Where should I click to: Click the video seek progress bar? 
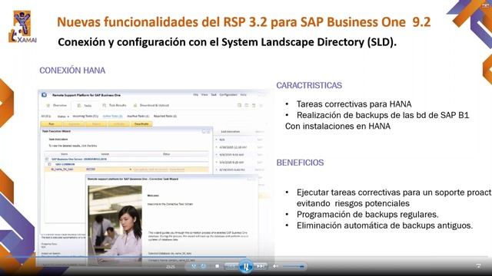(246, 257)
